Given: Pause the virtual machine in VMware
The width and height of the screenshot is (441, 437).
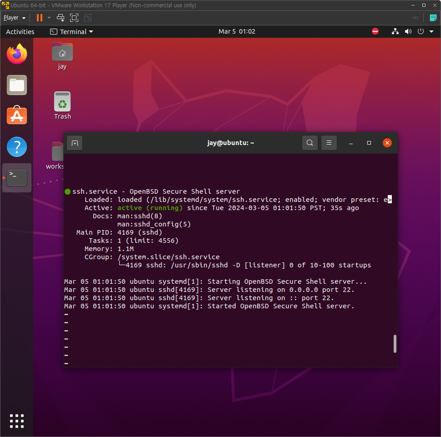Looking at the screenshot, I should pyautogui.click(x=40, y=18).
